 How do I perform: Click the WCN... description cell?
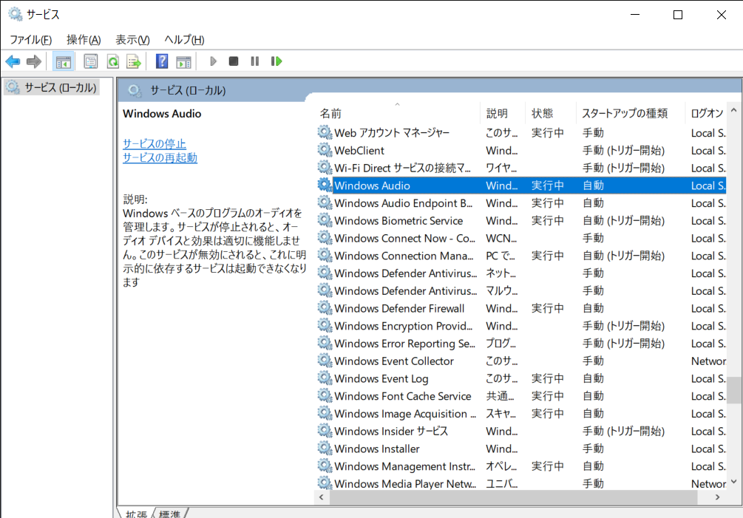(501, 238)
